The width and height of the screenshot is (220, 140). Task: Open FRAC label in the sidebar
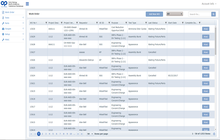(7, 40)
